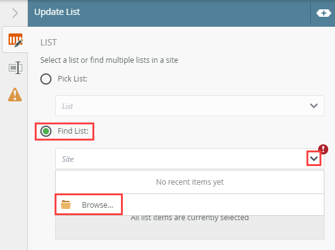
Task: Expand the Site dropdown arrow
Action: pos(314,159)
